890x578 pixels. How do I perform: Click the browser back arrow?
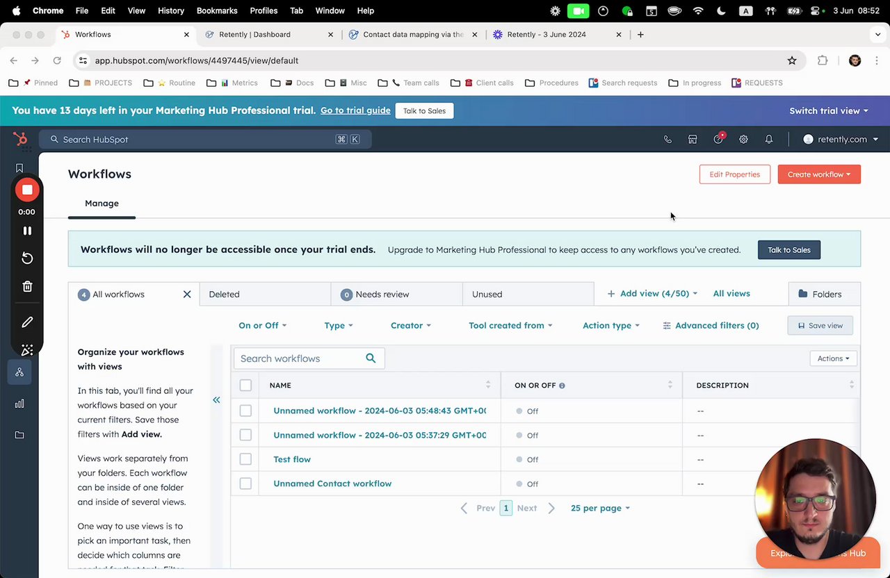pos(14,60)
